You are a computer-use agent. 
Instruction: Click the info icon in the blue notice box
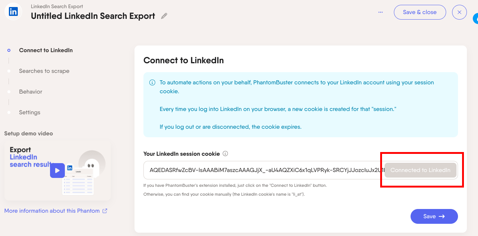point(152,82)
